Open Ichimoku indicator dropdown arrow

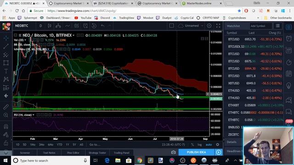pos(48,49)
